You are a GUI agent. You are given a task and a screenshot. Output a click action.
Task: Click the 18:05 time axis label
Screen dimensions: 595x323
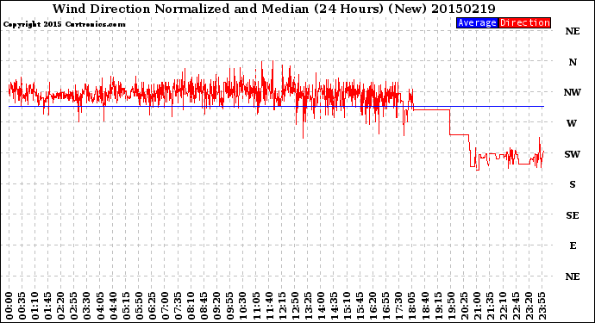pyautogui.click(x=412, y=306)
